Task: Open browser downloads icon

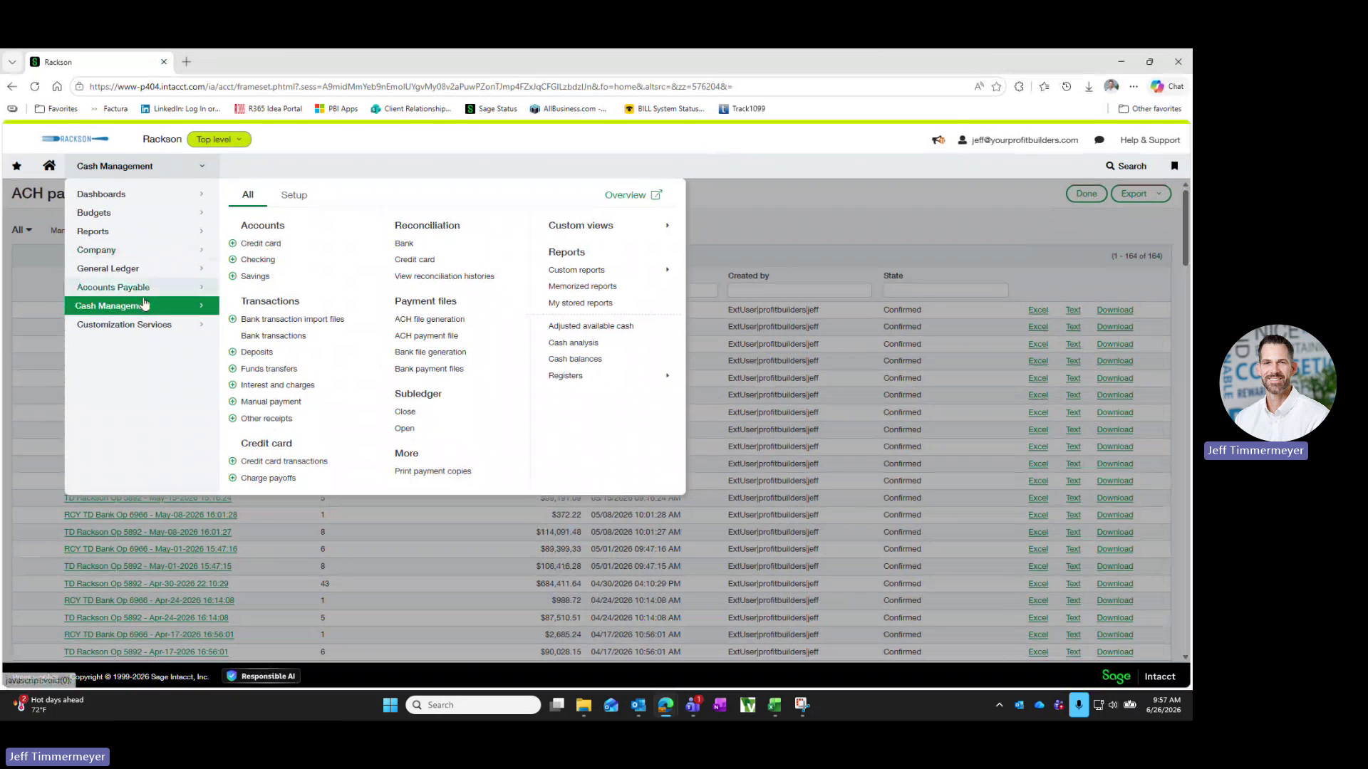Action: click(1089, 87)
